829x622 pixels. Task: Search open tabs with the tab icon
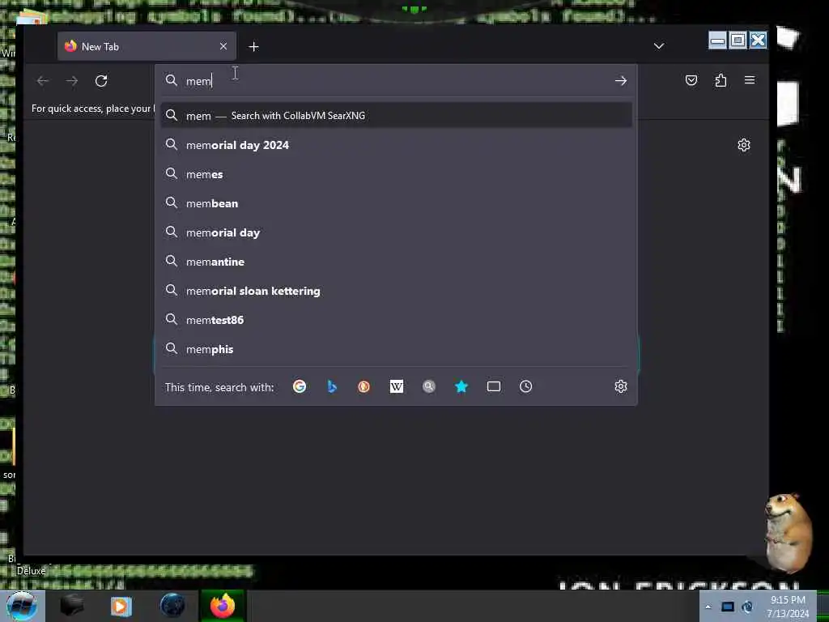[x=494, y=386]
